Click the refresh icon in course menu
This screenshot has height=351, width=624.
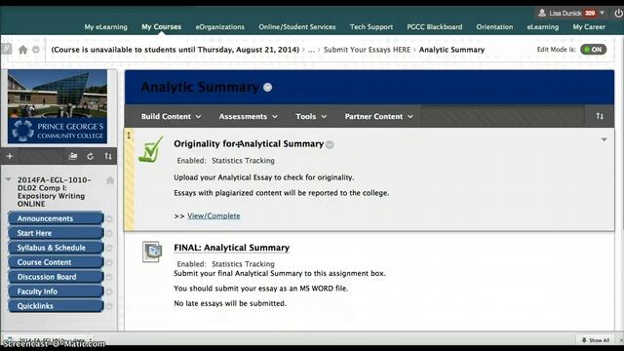click(91, 156)
